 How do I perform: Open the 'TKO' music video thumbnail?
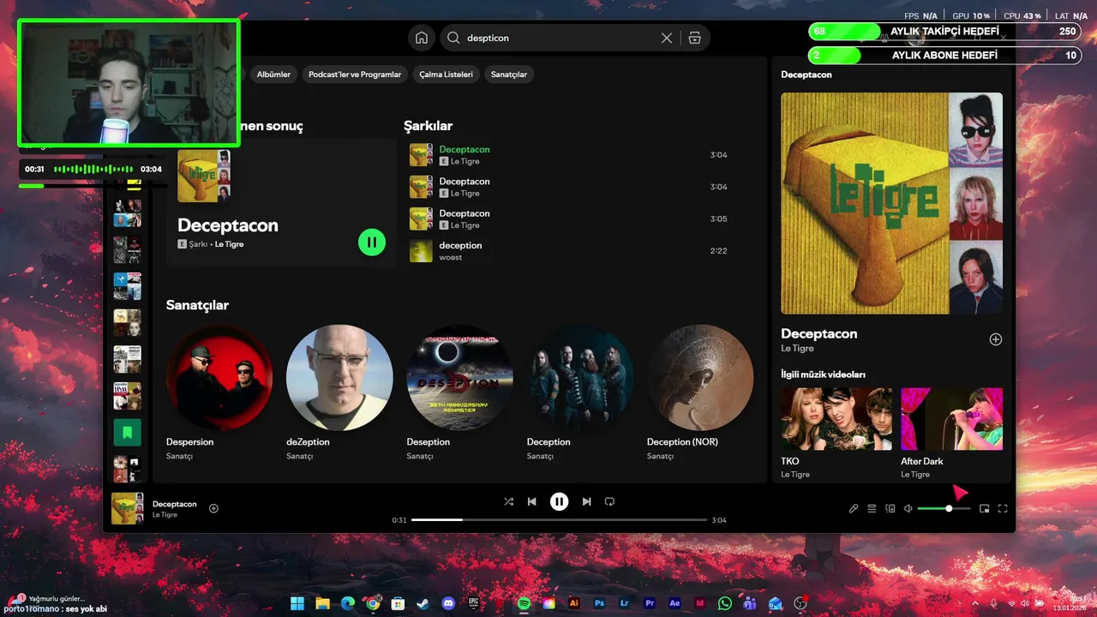836,419
